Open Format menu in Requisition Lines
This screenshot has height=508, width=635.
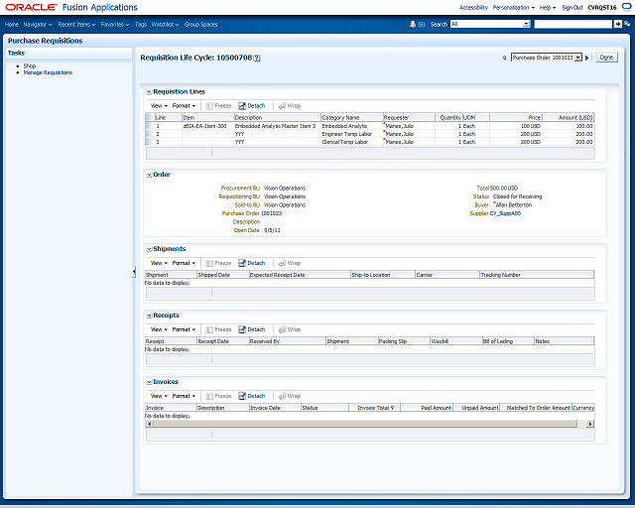click(x=184, y=106)
